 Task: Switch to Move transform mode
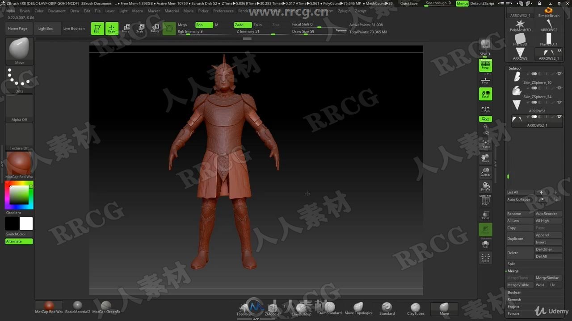pos(126,29)
